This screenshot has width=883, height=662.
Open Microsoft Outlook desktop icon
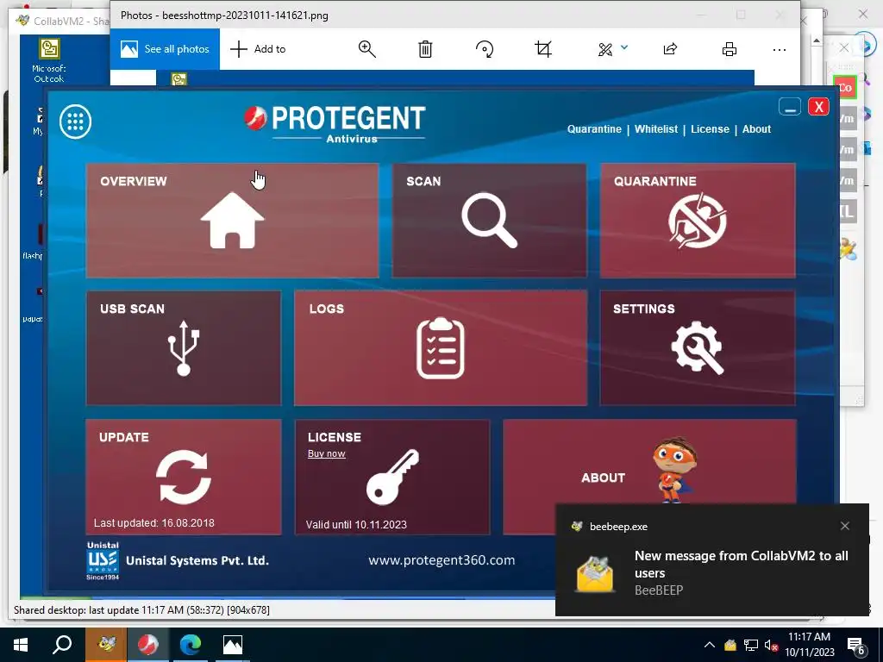(x=49, y=59)
